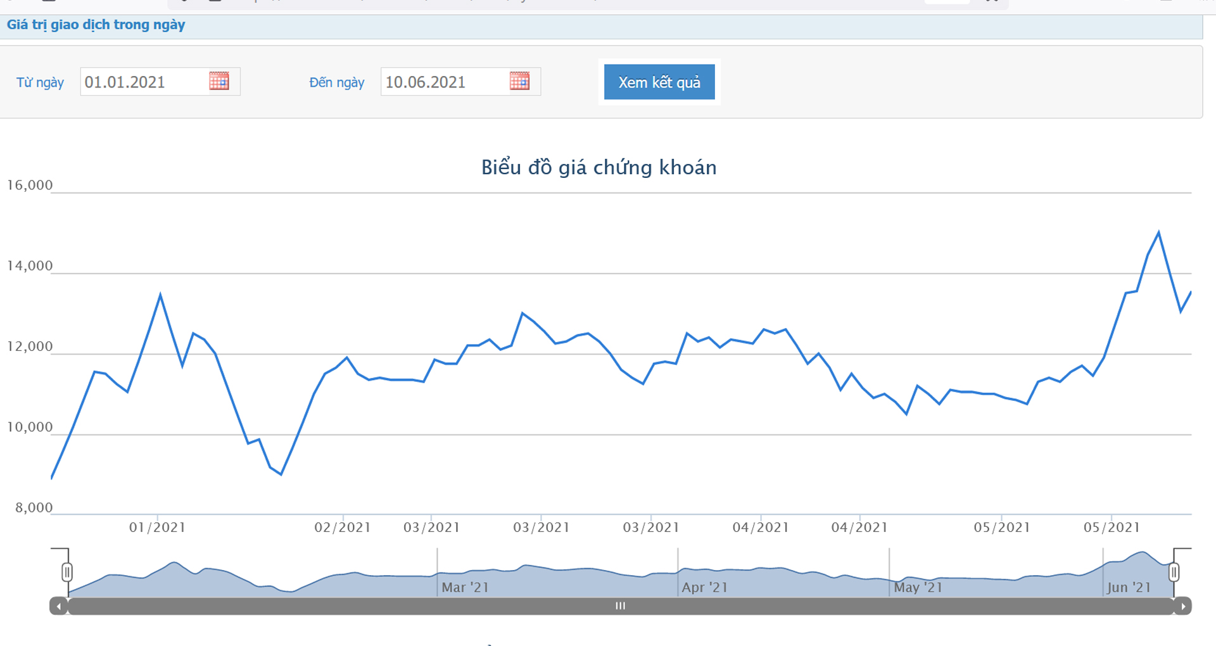The image size is (1216, 646).
Task: Jump to Apr '21 in the navigator
Action: tap(705, 587)
